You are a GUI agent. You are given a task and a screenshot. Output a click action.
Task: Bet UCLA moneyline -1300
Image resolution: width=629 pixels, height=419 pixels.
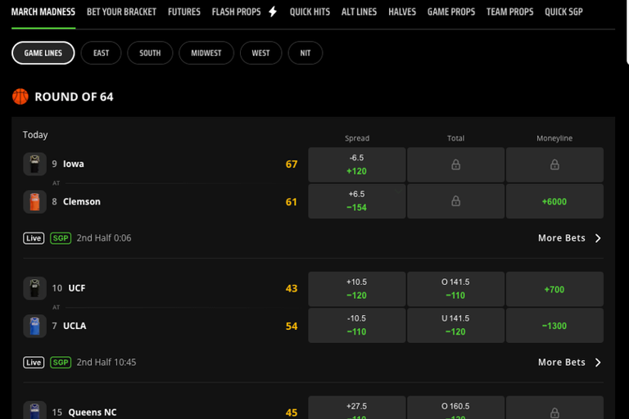(x=554, y=326)
